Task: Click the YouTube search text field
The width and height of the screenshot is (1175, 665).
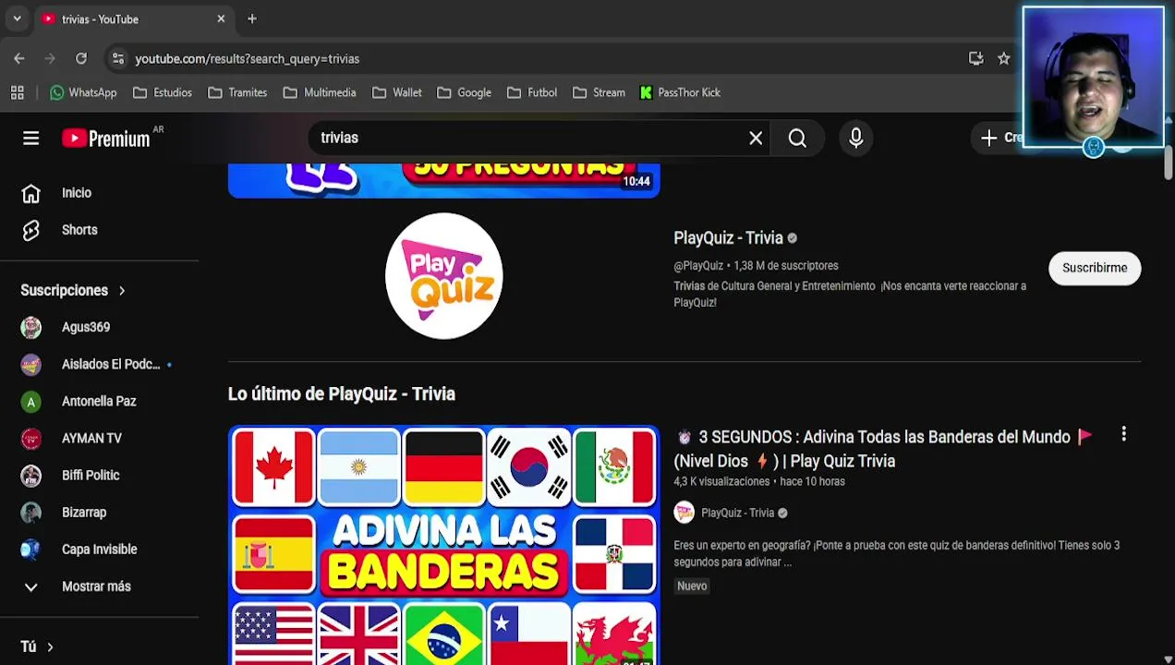Action: [x=527, y=138]
